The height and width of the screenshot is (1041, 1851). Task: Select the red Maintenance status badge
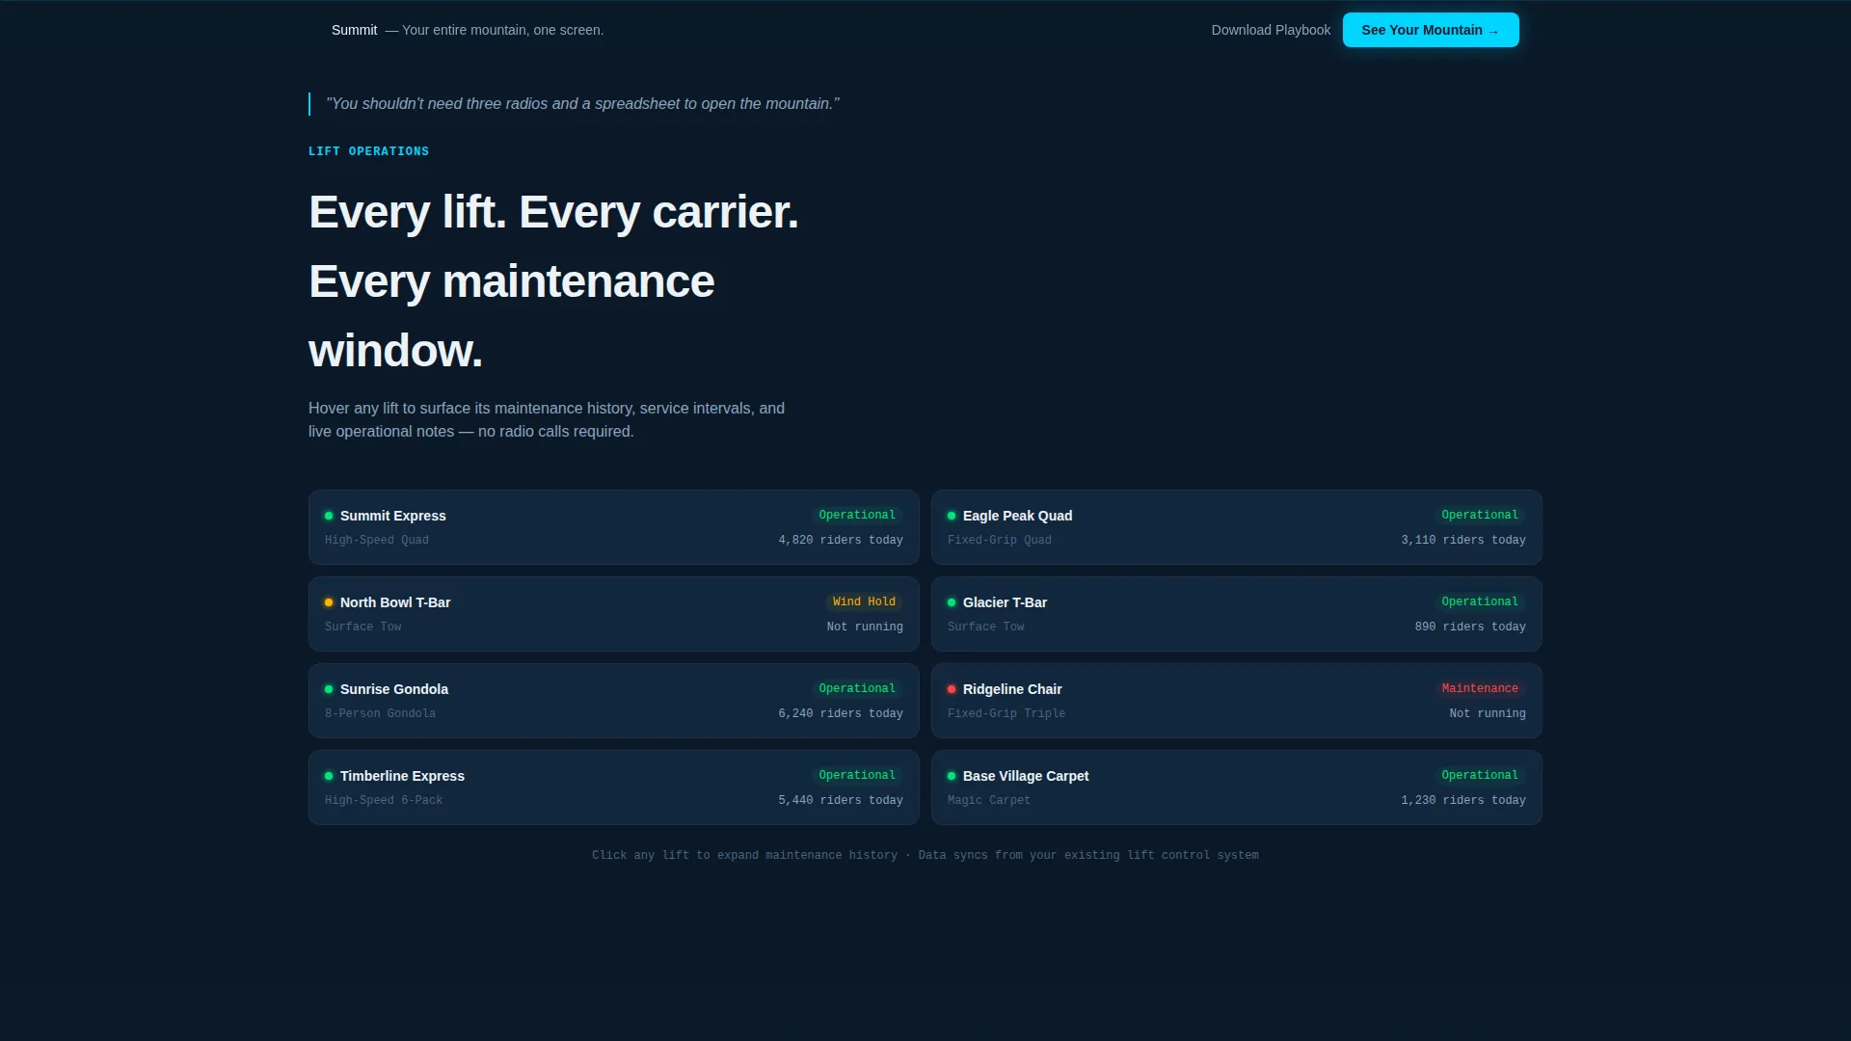click(1480, 688)
